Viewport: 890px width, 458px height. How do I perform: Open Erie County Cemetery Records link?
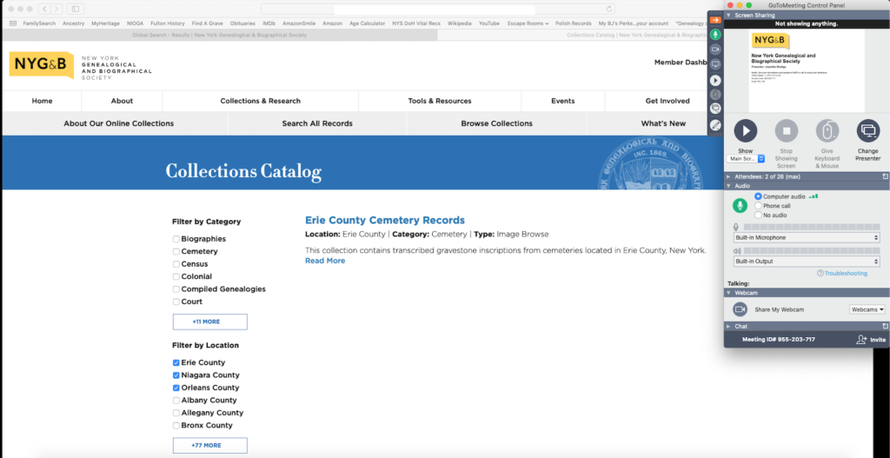(385, 220)
